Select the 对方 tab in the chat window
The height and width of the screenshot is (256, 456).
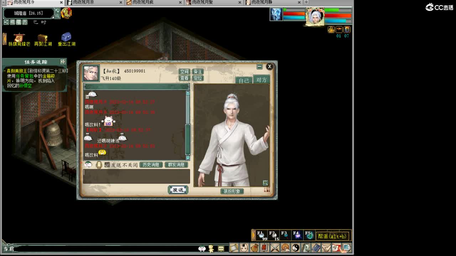point(261,80)
